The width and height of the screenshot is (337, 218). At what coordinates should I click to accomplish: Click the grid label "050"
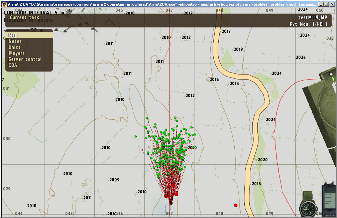[320, 10]
